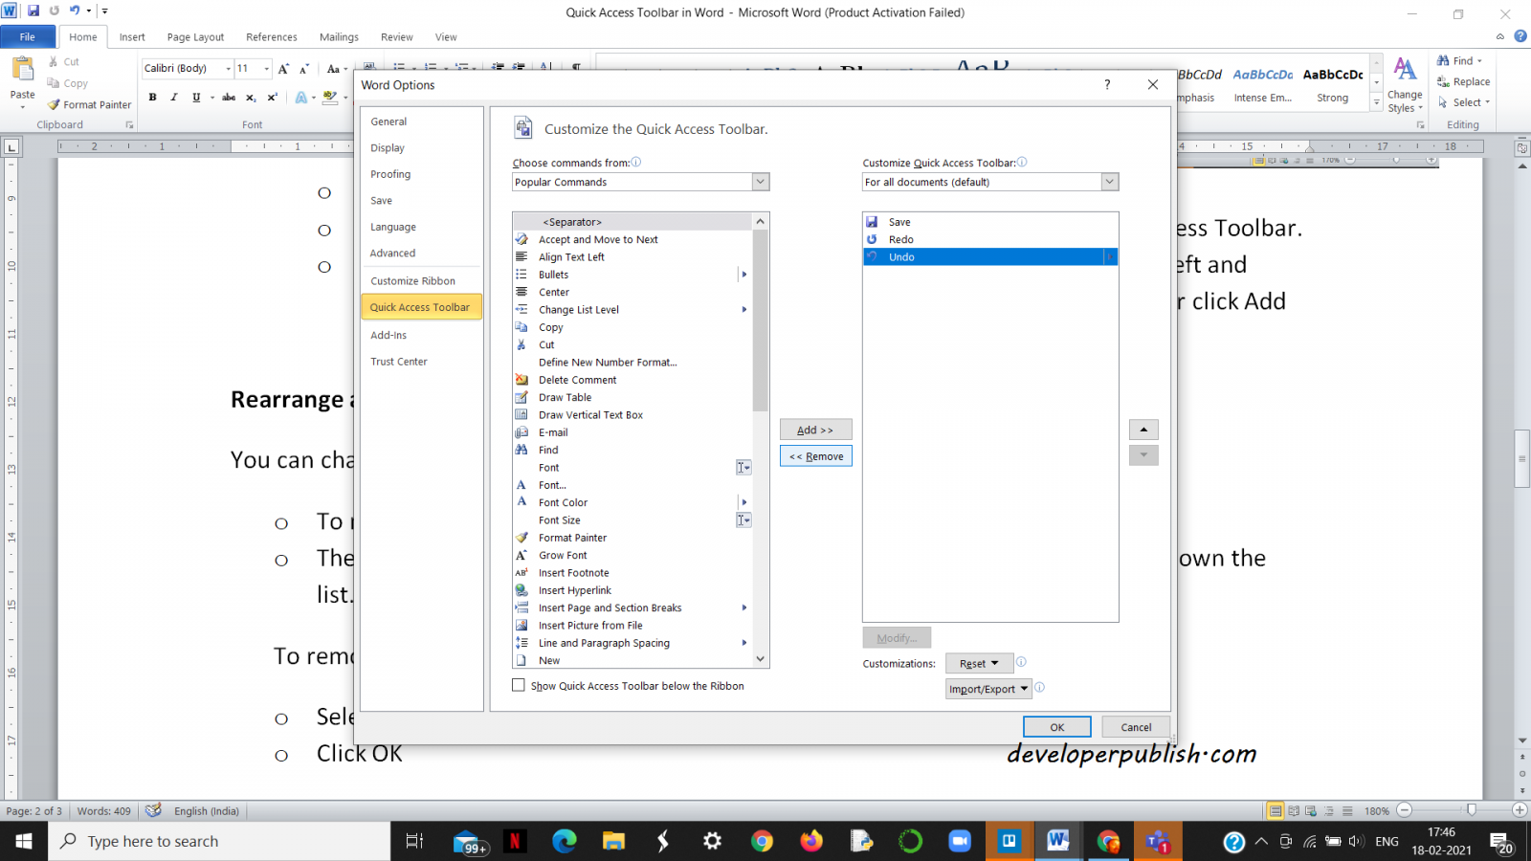Click the Add button to add a command

815,429
